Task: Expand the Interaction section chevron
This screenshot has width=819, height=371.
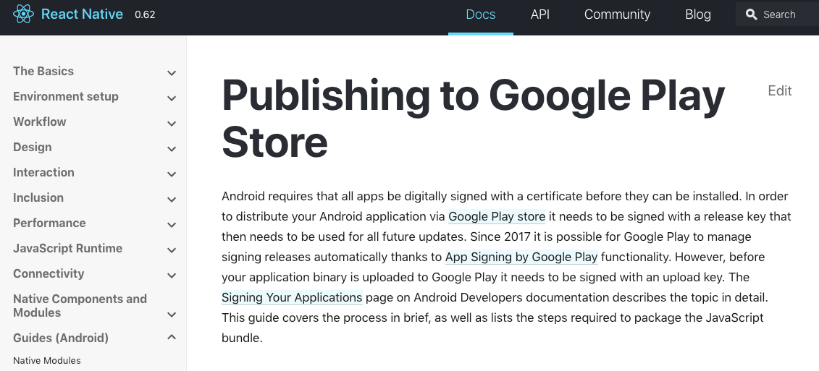Action: pyautogui.click(x=172, y=174)
